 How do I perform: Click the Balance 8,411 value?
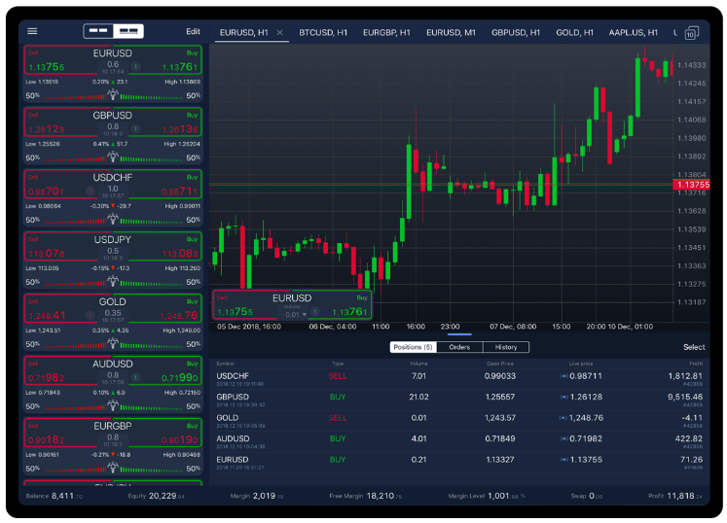click(x=67, y=496)
